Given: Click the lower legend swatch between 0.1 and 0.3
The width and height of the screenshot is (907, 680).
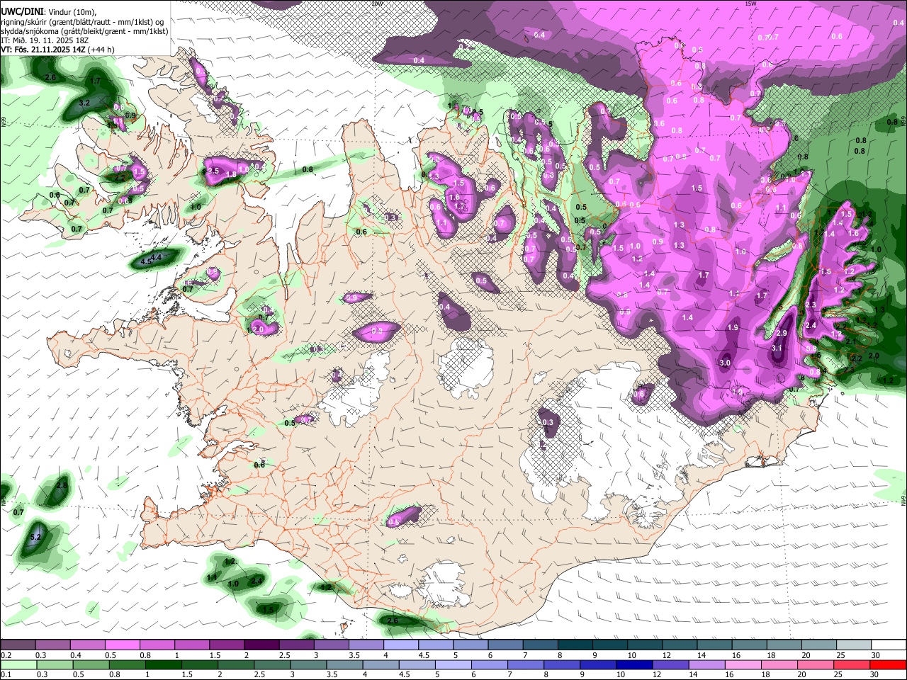Looking at the screenshot, I should tap(19, 664).
